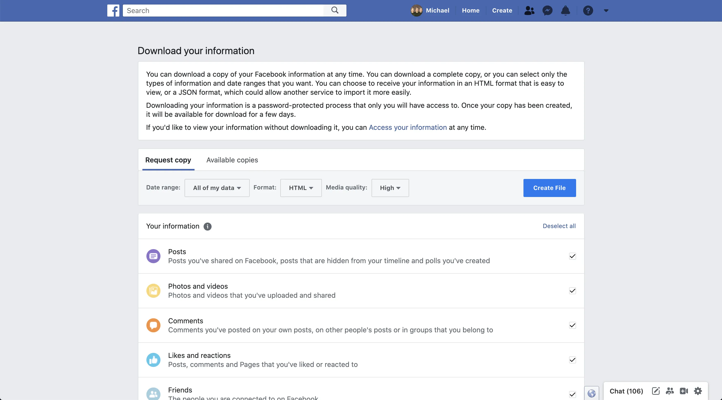Open the HTML format dropdown
The width and height of the screenshot is (722, 400).
(x=301, y=188)
